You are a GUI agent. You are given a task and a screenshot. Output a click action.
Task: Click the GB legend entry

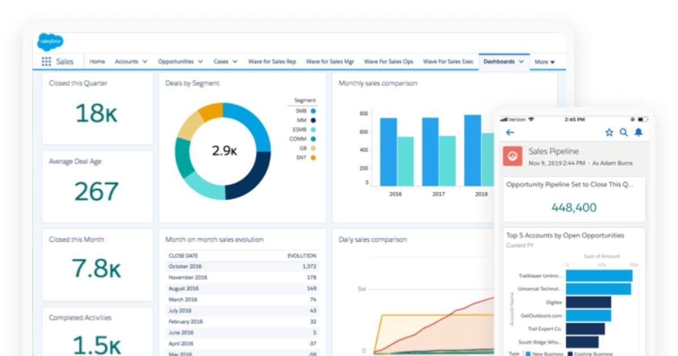click(307, 148)
